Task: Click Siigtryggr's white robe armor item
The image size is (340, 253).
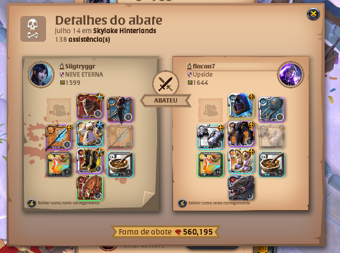Action: (90, 134)
